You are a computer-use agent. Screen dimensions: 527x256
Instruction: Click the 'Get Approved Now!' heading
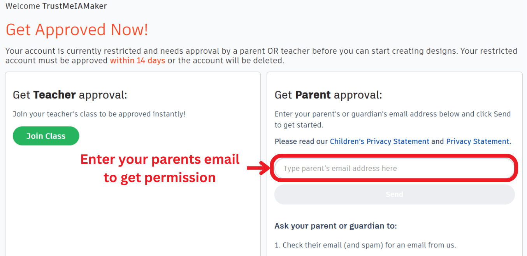pos(77,30)
